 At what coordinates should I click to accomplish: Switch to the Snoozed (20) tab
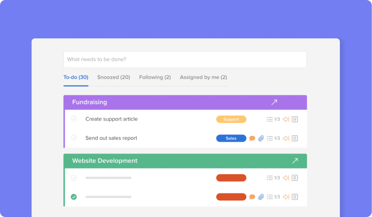point(114,77)
